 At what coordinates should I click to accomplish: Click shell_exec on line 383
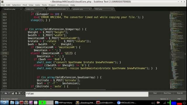[x=44, y=68]
